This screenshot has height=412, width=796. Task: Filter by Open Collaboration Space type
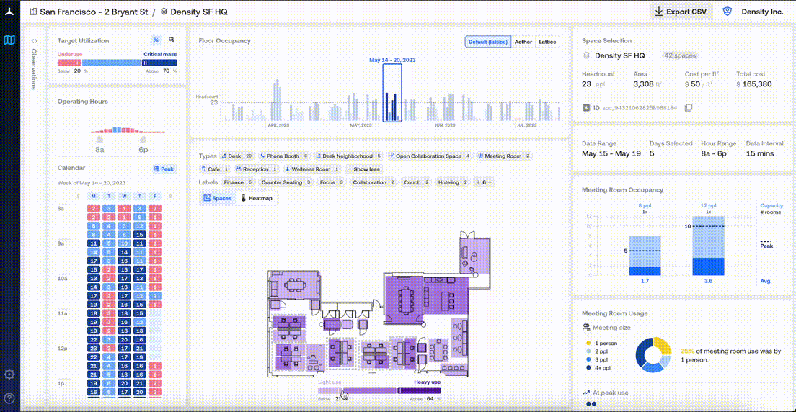click(430, 156)
